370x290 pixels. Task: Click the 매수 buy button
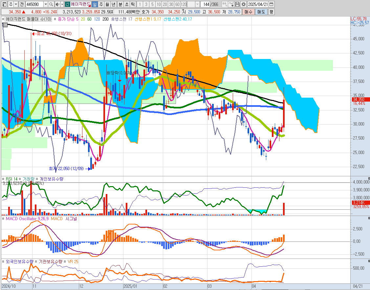[249, 12]
